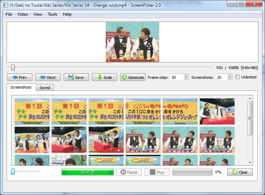Decrease Screenshots count with down arrow
Image resolution: width=265 pixels, height=195 pixels.
click(230, 79)
